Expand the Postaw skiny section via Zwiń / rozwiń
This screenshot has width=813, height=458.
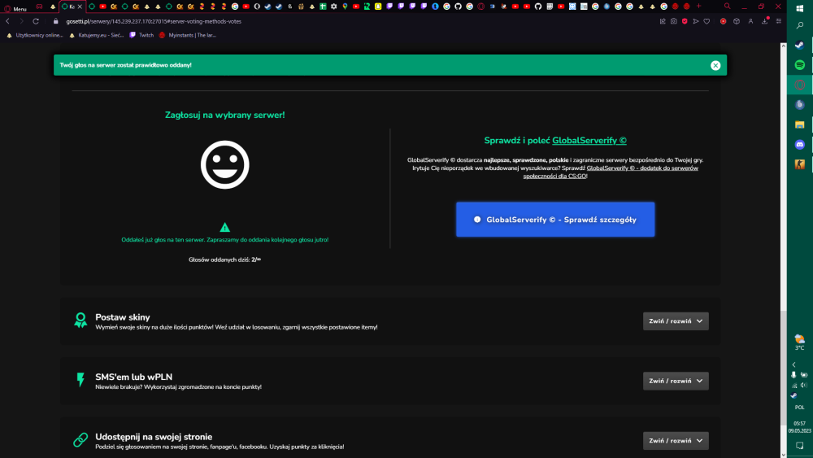coord(676,321)
